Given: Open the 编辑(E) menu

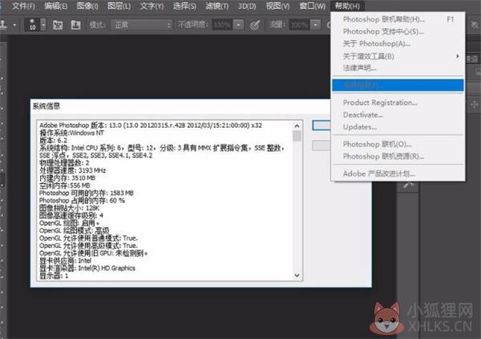Looking at the screenshot, I should coord(56,6).
